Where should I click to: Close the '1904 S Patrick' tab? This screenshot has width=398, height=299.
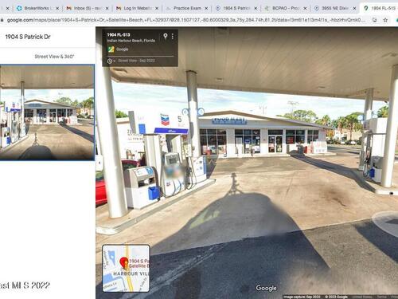256,9
